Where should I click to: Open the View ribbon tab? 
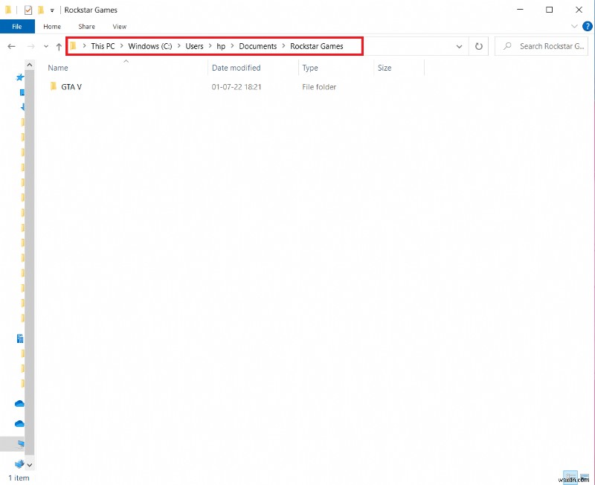tap(119, 27)
